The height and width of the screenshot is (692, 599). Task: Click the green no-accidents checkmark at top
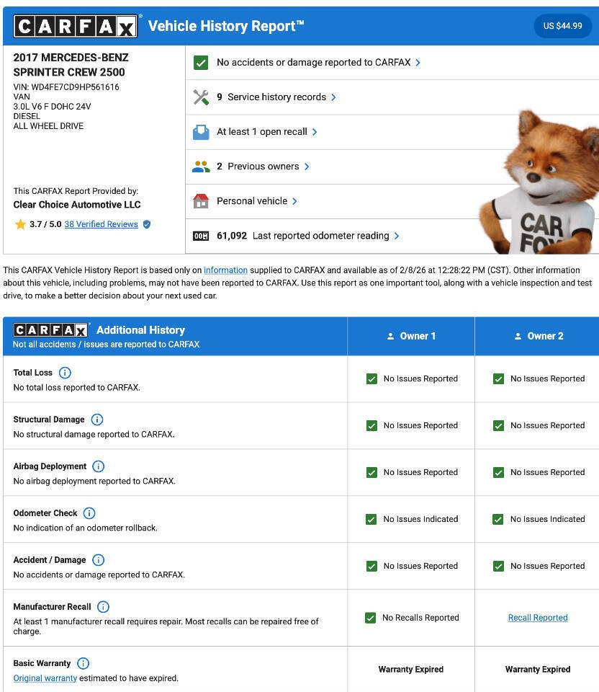[x=201, y=63]
